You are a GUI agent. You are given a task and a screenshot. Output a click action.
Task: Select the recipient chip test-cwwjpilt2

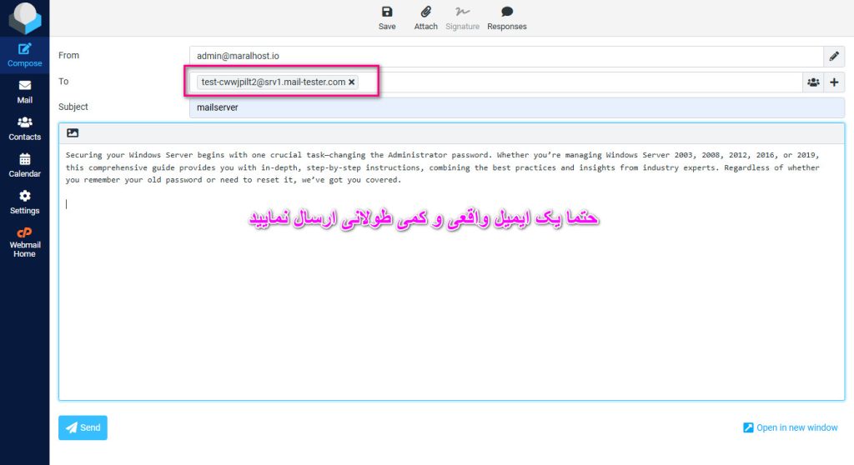tap(277, 82)
